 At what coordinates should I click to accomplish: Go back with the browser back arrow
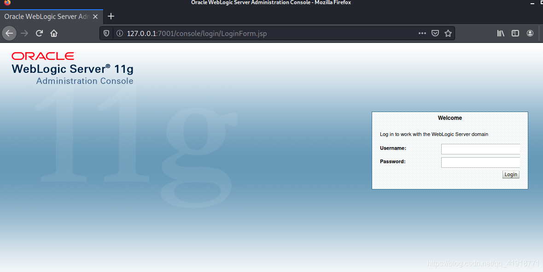(x=9, y=33)
